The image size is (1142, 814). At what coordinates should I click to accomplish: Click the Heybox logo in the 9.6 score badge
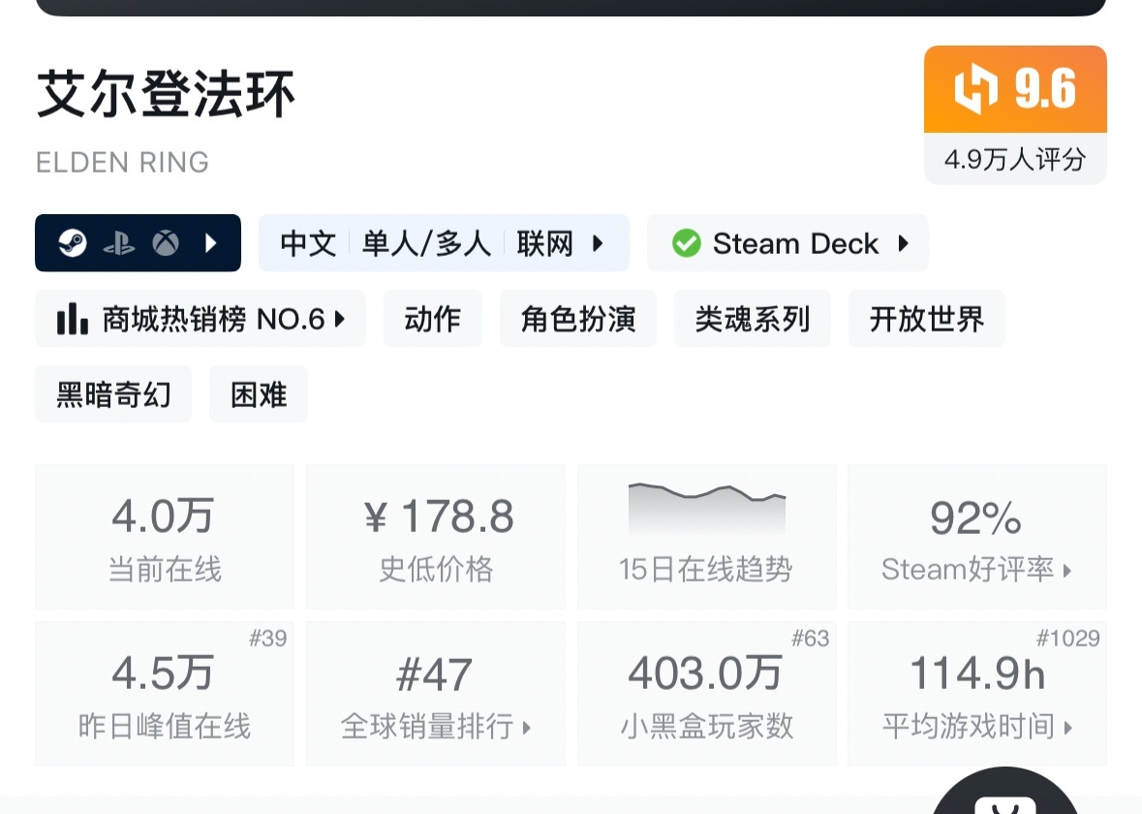[975, 90]
